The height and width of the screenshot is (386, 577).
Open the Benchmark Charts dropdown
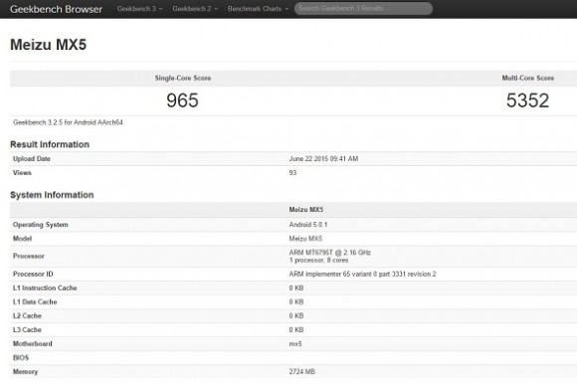(258, 9)
